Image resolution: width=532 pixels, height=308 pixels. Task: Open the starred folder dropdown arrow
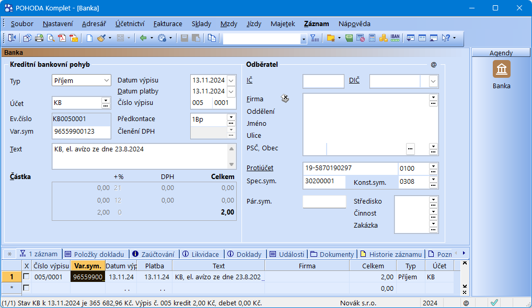coord(339,38)
